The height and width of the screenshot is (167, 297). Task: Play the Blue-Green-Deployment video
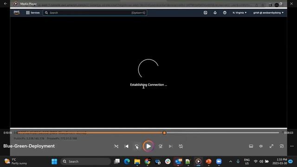tap(148, 146)
